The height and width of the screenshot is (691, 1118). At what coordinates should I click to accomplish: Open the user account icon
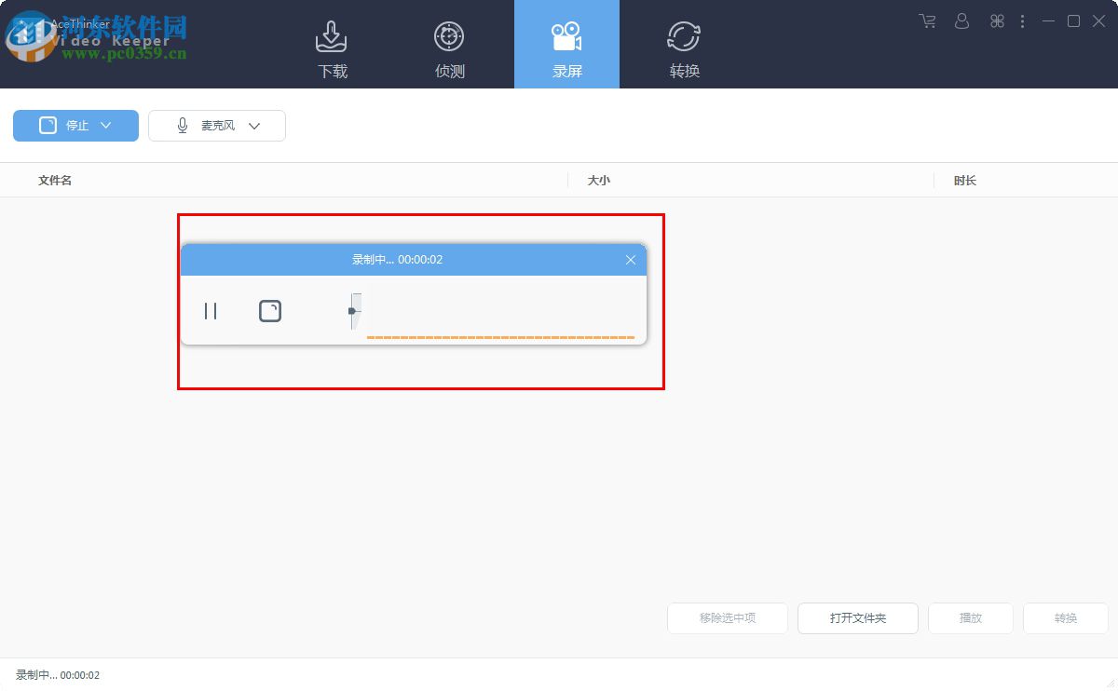point(961,20)
